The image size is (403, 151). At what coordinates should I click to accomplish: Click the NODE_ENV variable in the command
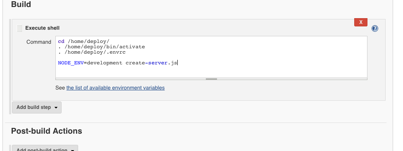click(71, 63)
